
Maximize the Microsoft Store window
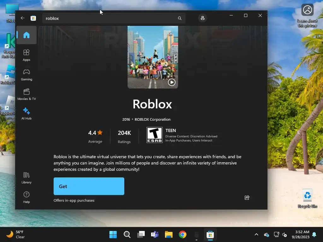[245, 15]
